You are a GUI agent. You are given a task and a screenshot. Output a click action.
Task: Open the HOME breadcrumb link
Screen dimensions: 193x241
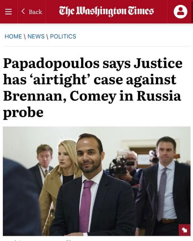(13, 37)
